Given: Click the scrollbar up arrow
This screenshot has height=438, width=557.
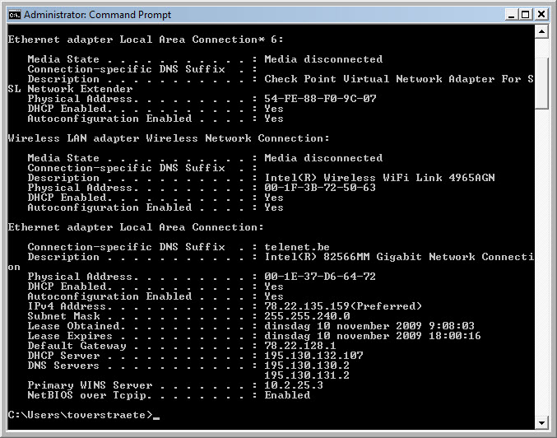Looking at the screenshot, I should click(x=541, y=31).
